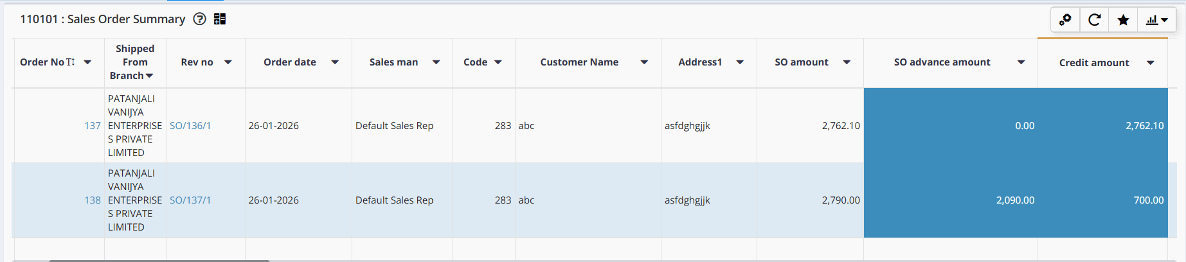Open order number 137 link
Image resolution: width=1186 pixels, height=262 pixels.
click(93, 126)
